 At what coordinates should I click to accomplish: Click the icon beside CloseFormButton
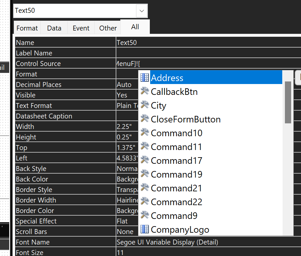click(145, 119)
